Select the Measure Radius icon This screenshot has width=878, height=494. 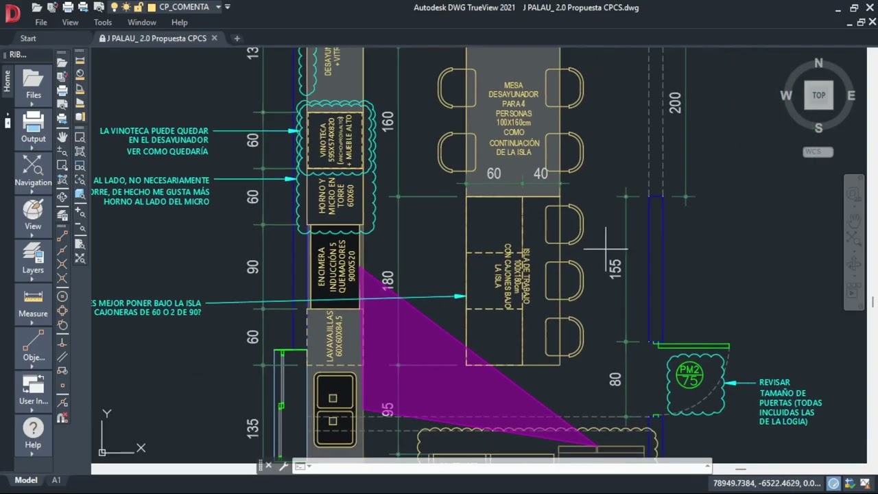click(80, 74)
